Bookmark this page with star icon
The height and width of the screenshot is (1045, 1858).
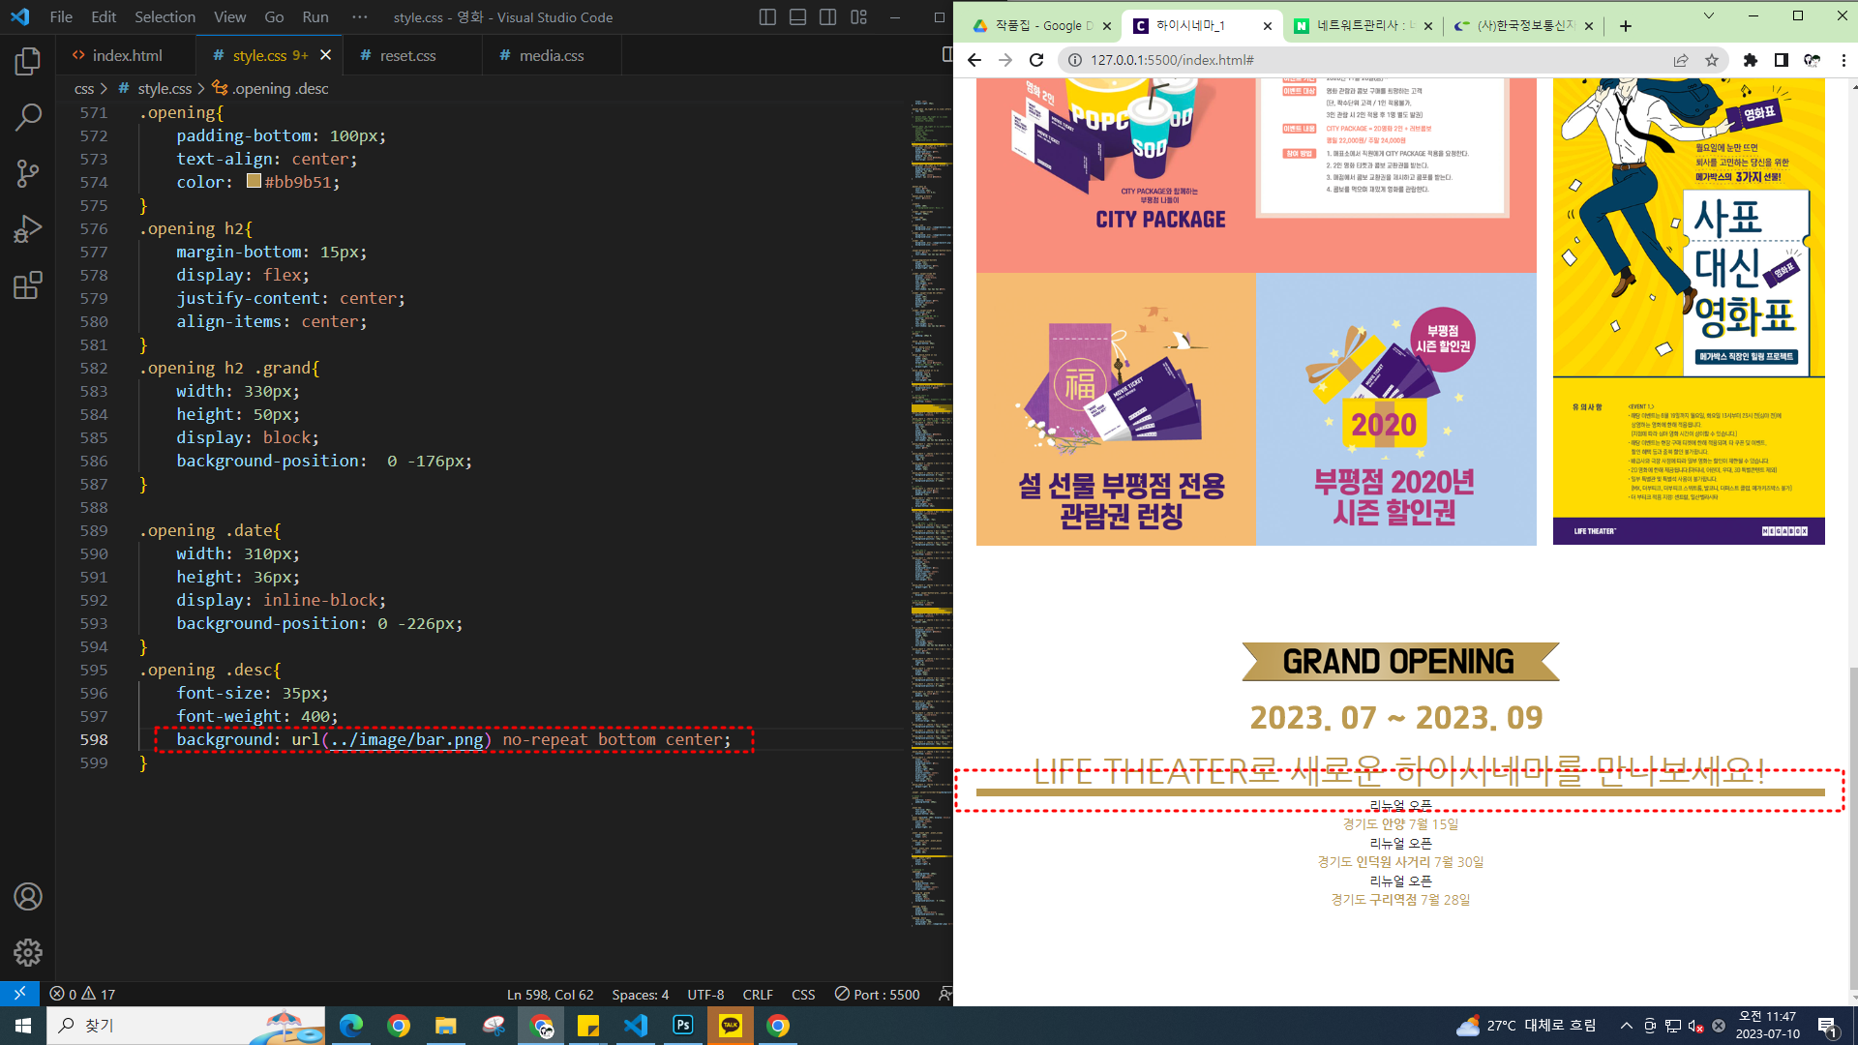(1712, 60)
